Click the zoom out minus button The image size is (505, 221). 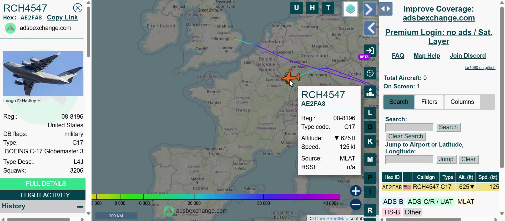click(x=356, y=204)
